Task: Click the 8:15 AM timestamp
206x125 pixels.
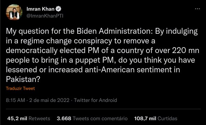Action: pos(16,100)
